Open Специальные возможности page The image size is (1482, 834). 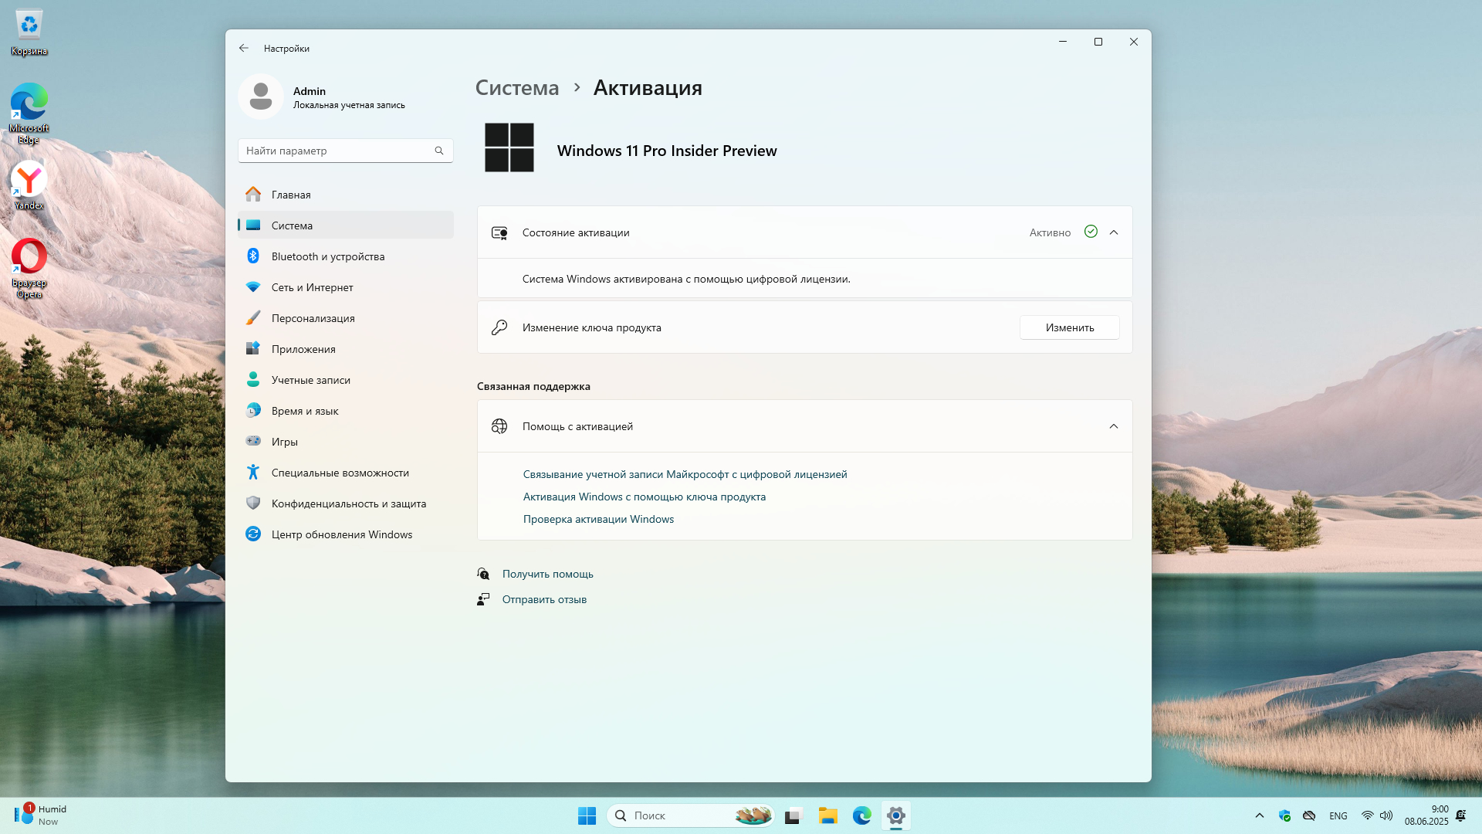pyautogui.click(x=340, y=473)
